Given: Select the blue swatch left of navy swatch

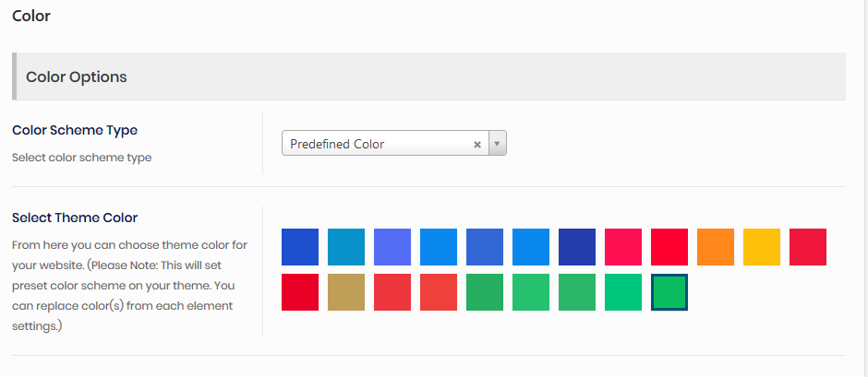Looking at the screenshot, I should click(x=531, y=247).
